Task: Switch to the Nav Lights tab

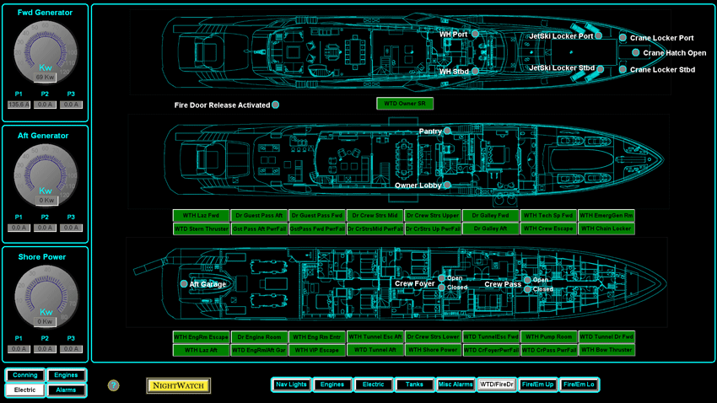Action: tap(291, 384)
